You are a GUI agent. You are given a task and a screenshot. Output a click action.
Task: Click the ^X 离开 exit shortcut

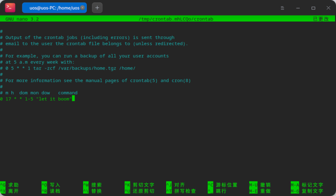pos(10,191)
